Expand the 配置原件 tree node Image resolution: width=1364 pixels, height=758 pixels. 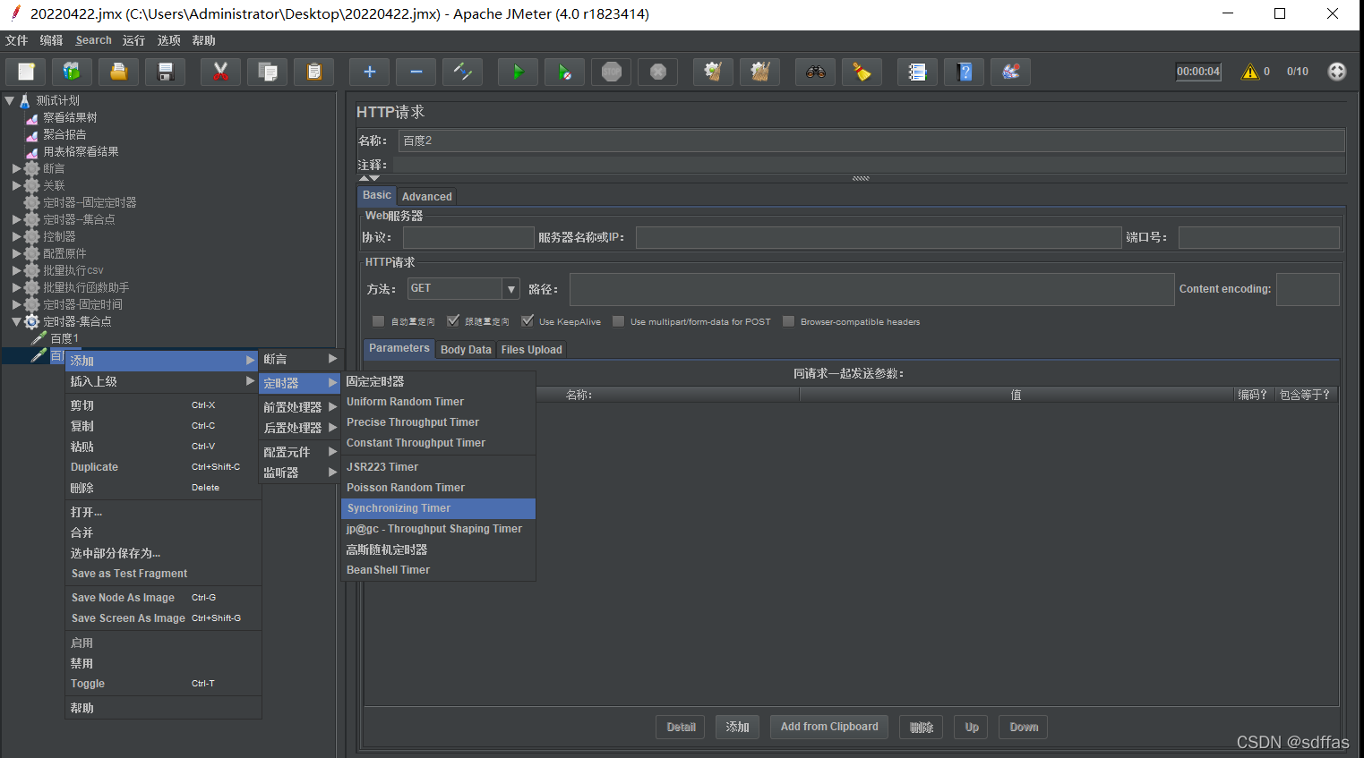[x=16, y=253]
